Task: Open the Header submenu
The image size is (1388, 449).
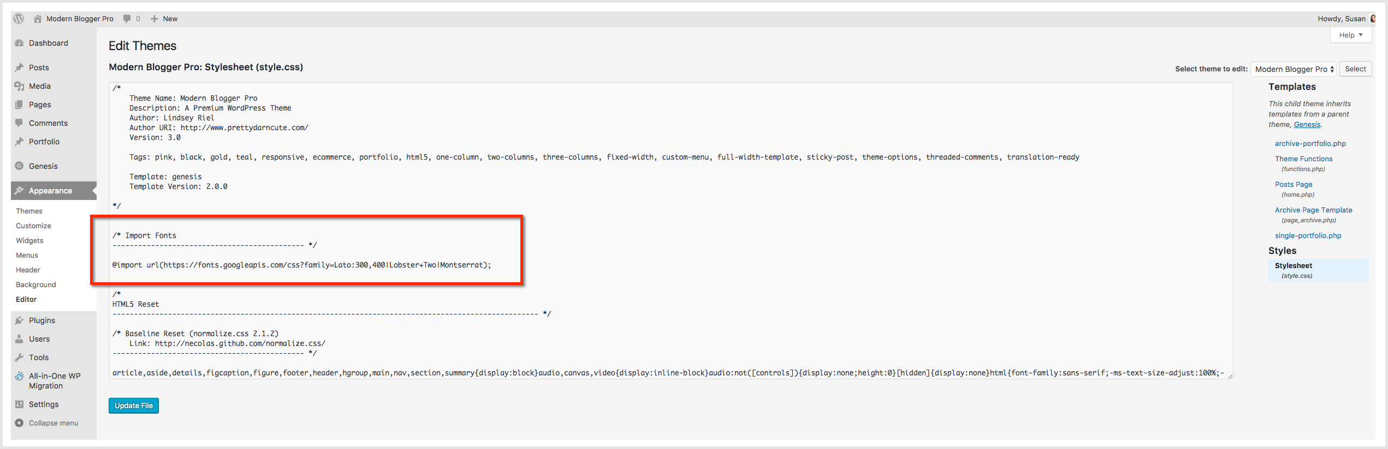Action: (x=28, y=270)
